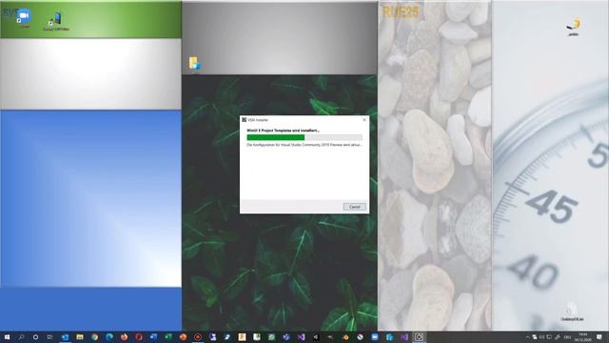Image resolution: width=609 pixels, height=343 pixels.
Task: Launch Google Chrome from taskbar
Action: click(94, 337)
